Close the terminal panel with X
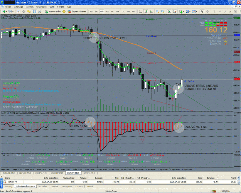 (2, 178)
